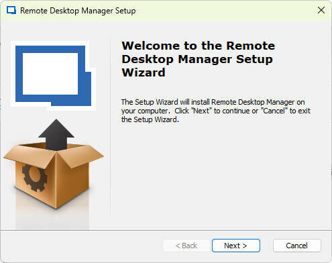Click the Next button to continue setup
The height and width of the screenshot is (263, 332).
click(236, 246)
